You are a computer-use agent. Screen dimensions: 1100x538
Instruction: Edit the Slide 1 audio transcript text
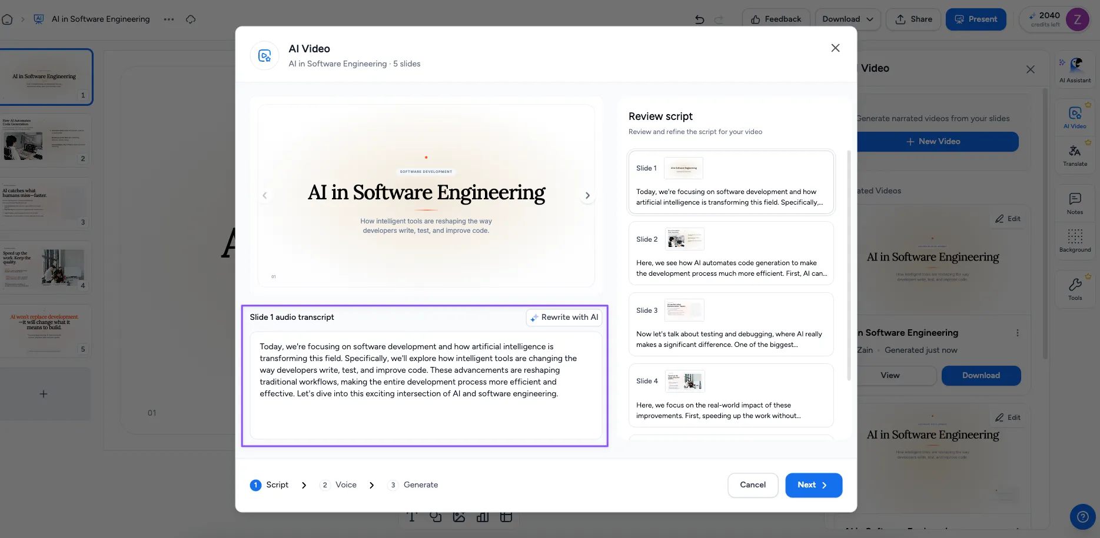[426, 385]
